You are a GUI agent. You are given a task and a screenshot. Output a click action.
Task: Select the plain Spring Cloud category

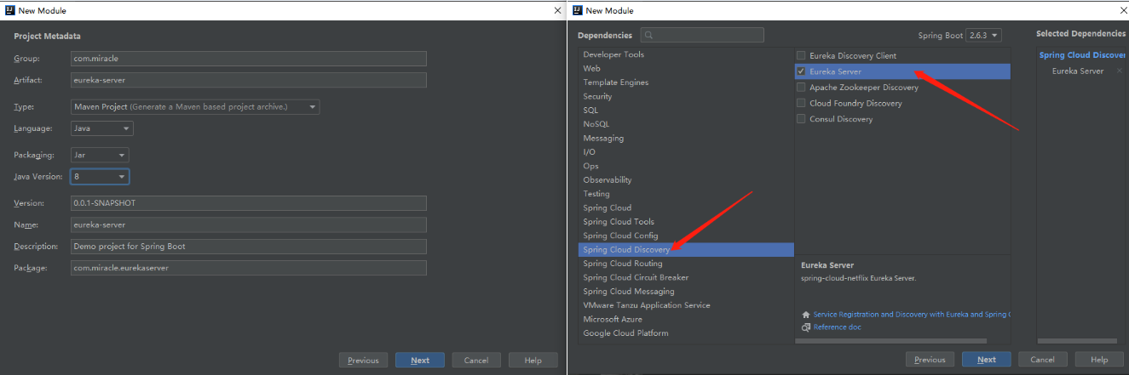[x=607, y=207]
